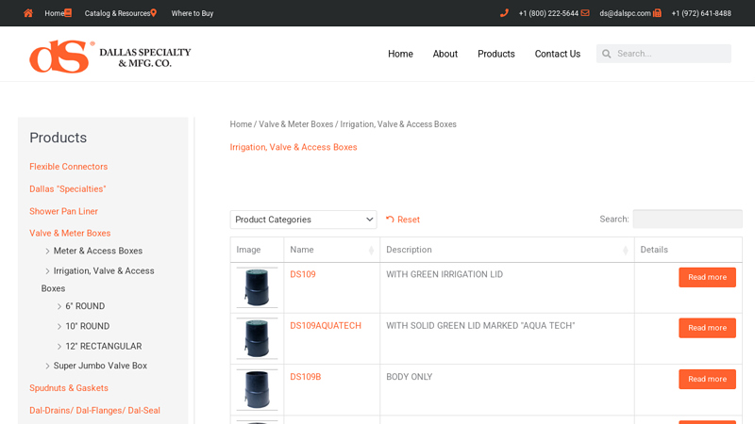Screen dimensions: 755x424
Task: Open the DS109B product link
Action: [x=305, y=377]
